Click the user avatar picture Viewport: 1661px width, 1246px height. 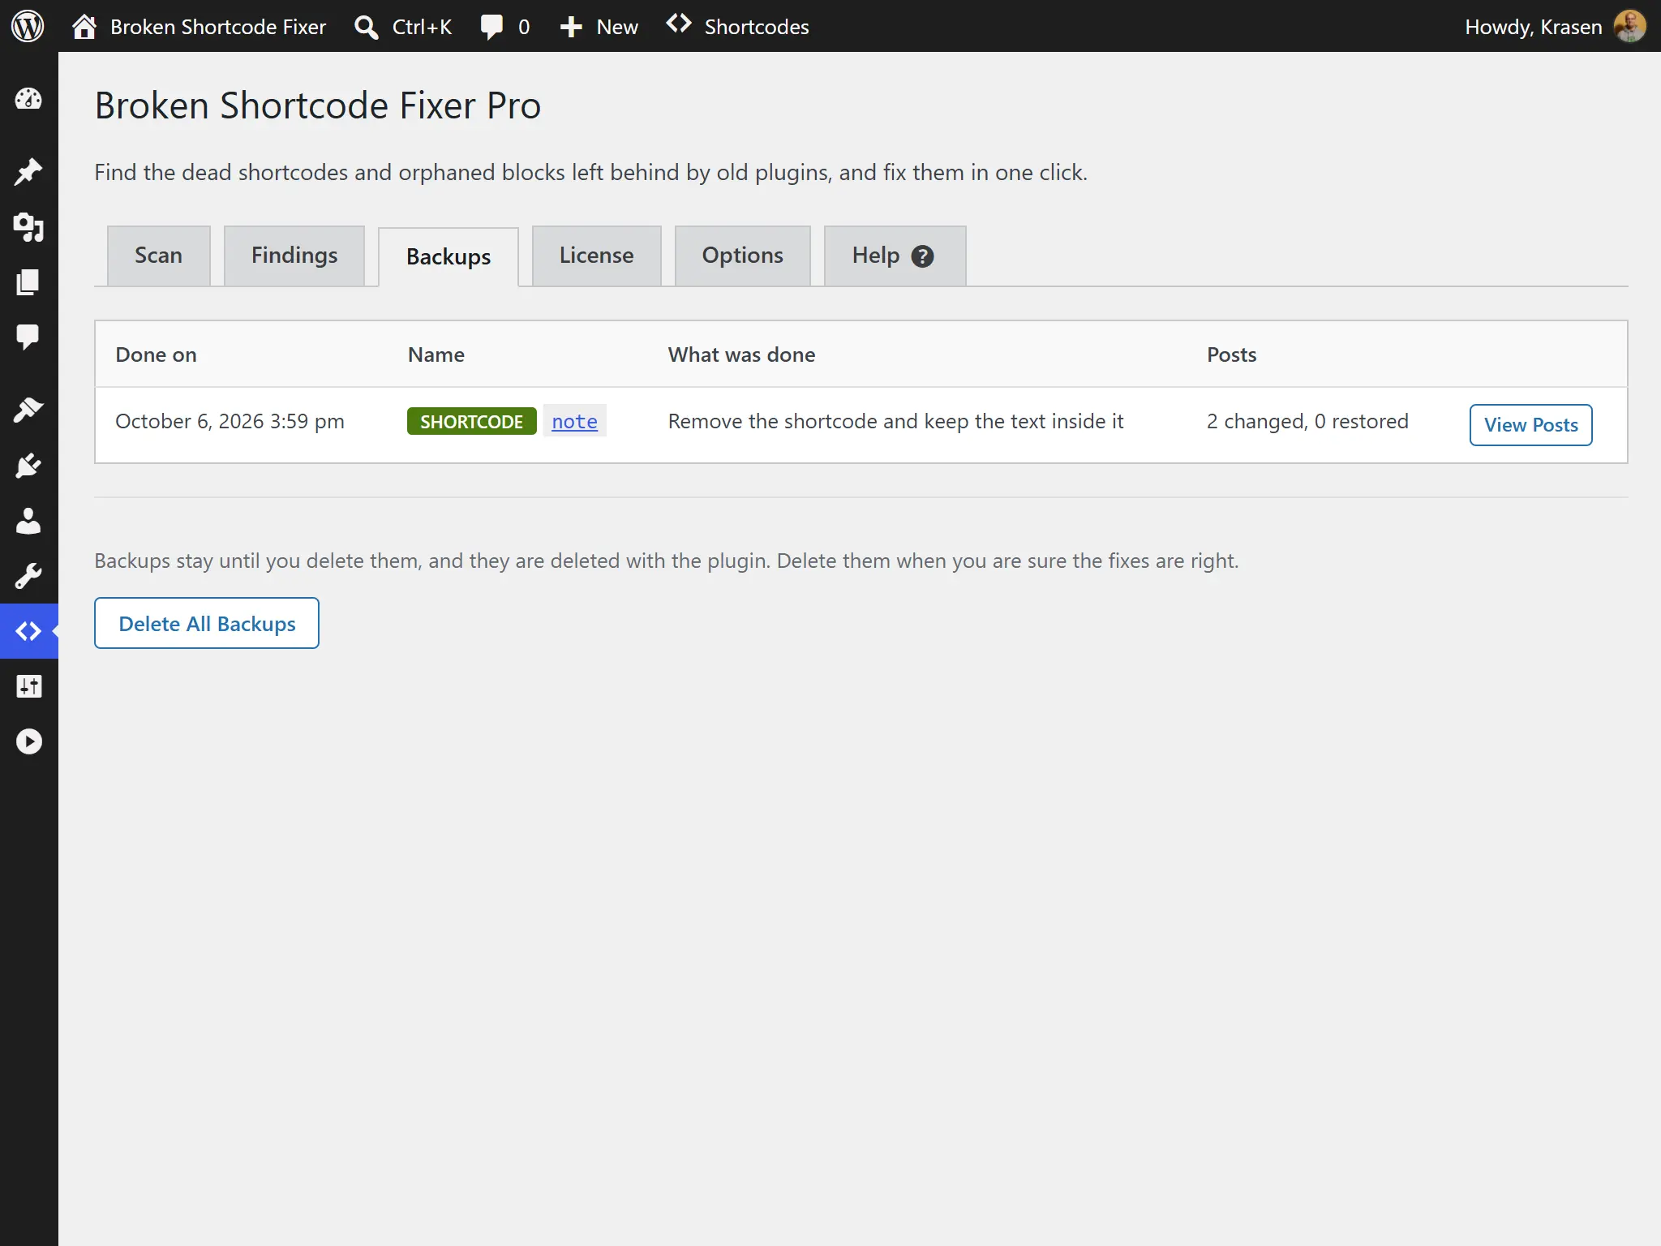click(1629, 27)
